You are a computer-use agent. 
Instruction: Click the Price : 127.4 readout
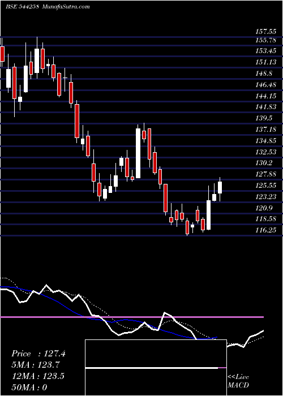tap(38, 354)
